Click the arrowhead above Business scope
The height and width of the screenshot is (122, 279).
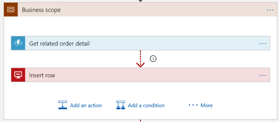click(x=140, y=1)
